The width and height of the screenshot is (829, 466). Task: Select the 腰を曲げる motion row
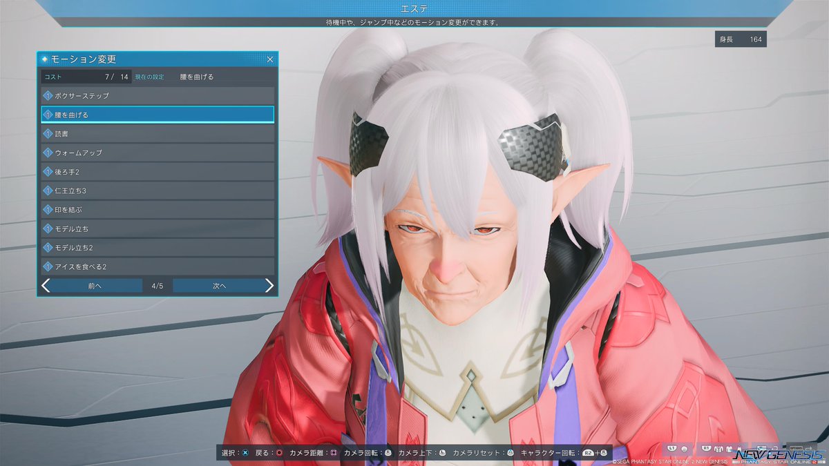[158, 115]
